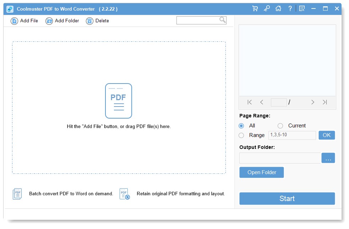The image size is (349, 229).
Task: Select the Current page radio button
Action: coord(280,126)
